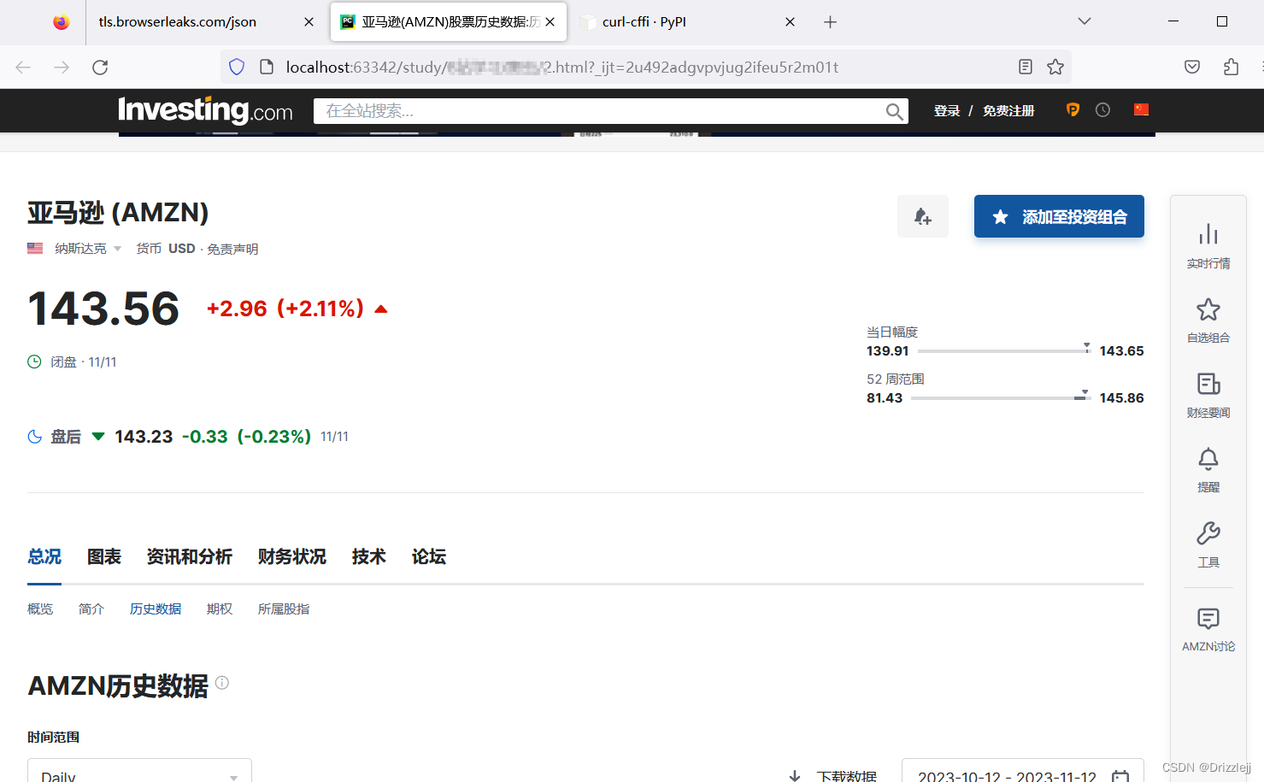Viewport: 1264px width, 782px height.
Task: Bookmark this page with the star icon
Action: (1055, 67)
